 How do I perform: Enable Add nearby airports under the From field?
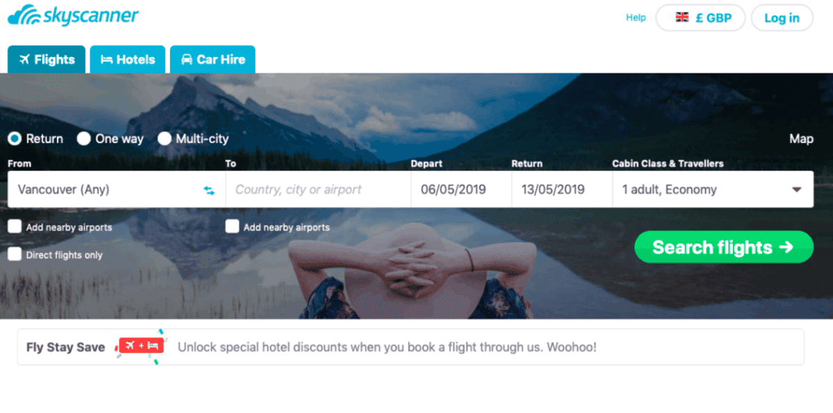14,226
